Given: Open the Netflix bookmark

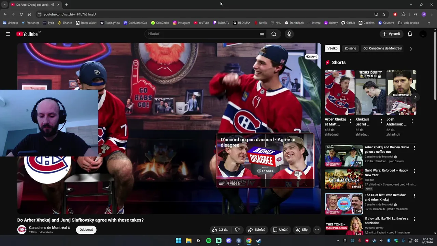Looking at the screenshot, I should [x=260, y=23].
